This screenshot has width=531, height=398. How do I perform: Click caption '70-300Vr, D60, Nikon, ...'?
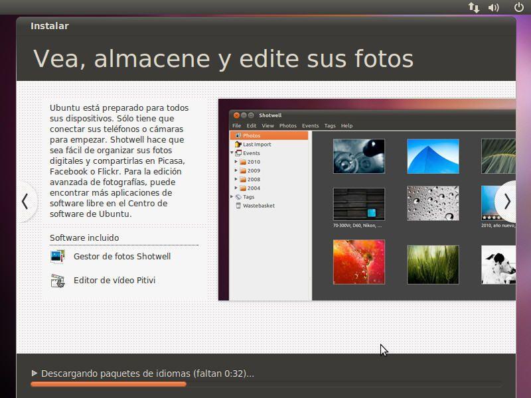(357, 226)
